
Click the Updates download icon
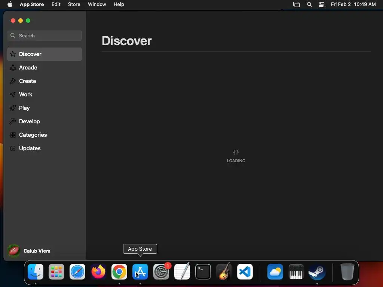coord(13,148)
